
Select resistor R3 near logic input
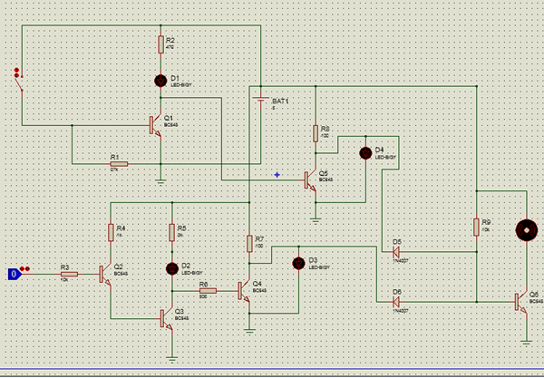69,275
